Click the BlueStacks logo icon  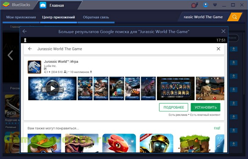(x=6, y=5)
